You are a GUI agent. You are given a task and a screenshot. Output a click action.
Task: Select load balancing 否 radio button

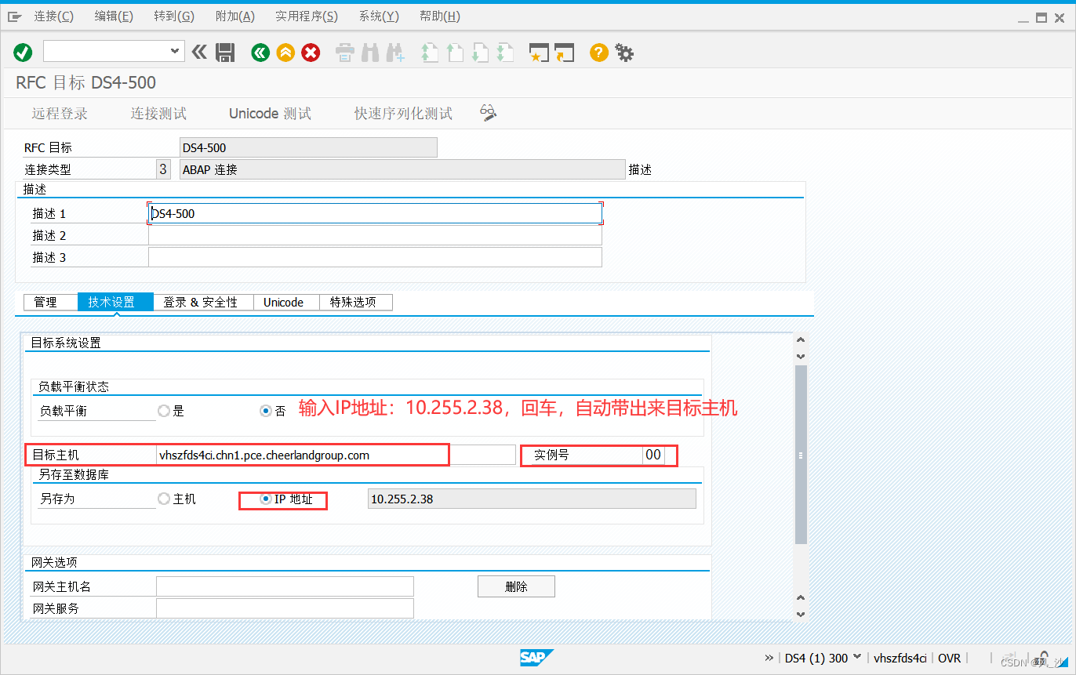click(266, 411)
